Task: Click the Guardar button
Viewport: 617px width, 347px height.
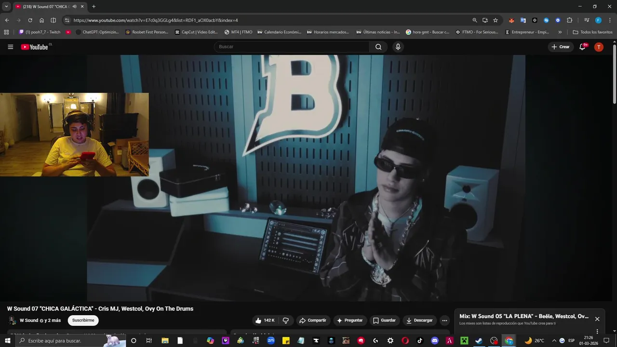Action: tap(384, 320)
